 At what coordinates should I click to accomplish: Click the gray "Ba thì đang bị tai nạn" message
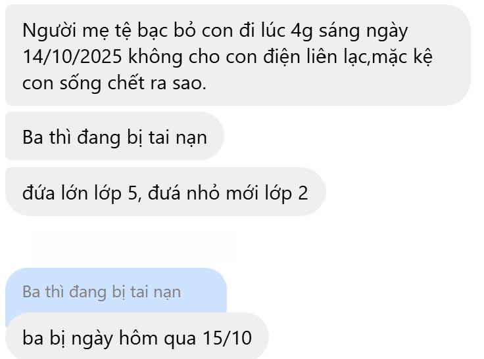tap(114, 136)
